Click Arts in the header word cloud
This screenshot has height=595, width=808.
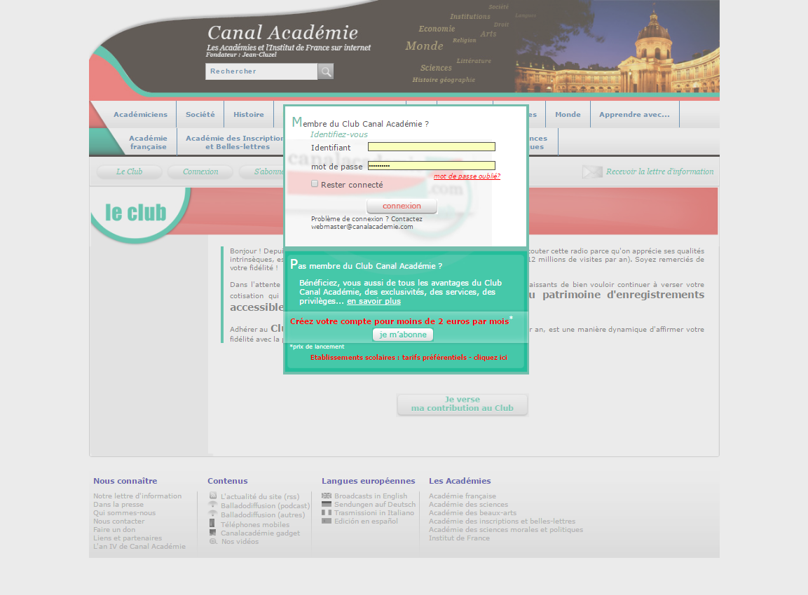tap(488, 34)
